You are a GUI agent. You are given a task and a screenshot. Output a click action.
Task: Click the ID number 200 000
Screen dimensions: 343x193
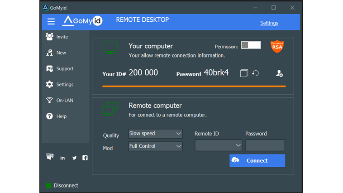pos(143,72)
